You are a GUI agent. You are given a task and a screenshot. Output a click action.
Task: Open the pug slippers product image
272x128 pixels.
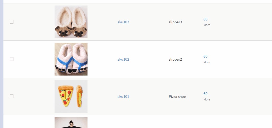(x=71, y=22)
